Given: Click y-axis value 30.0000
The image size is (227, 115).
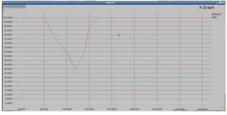Looking at the screenshot, I should (x=8, y=77).
